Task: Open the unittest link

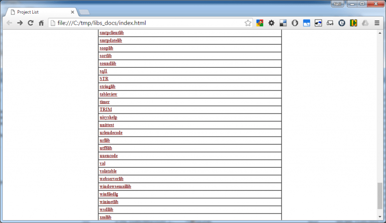Action: (107, 125)
